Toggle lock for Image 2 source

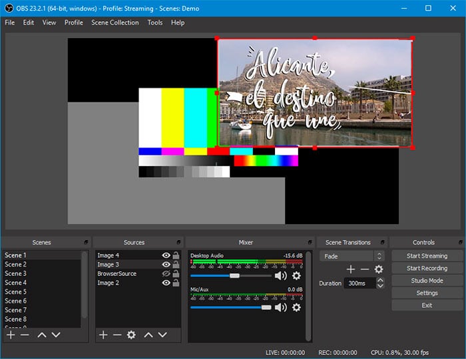(176, 283)
